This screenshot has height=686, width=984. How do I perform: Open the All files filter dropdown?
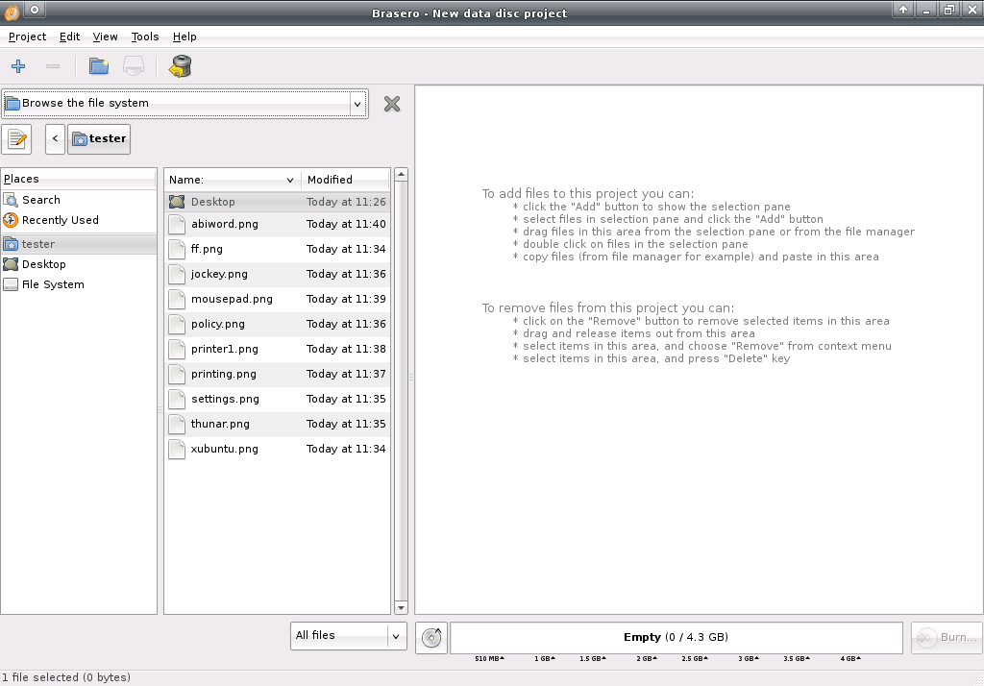coord(348,636)
